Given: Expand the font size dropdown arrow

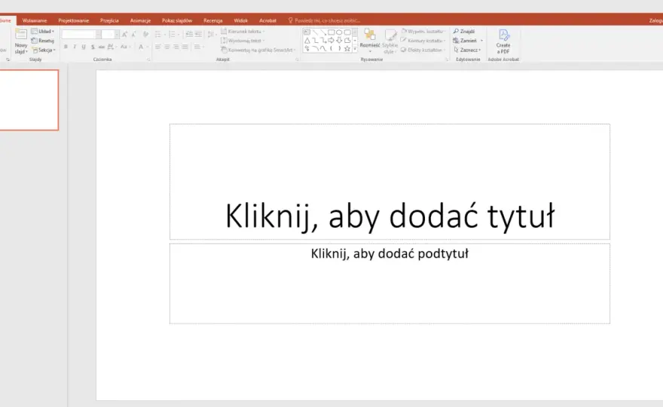Looking at the screenshot, I should point(117,34).
